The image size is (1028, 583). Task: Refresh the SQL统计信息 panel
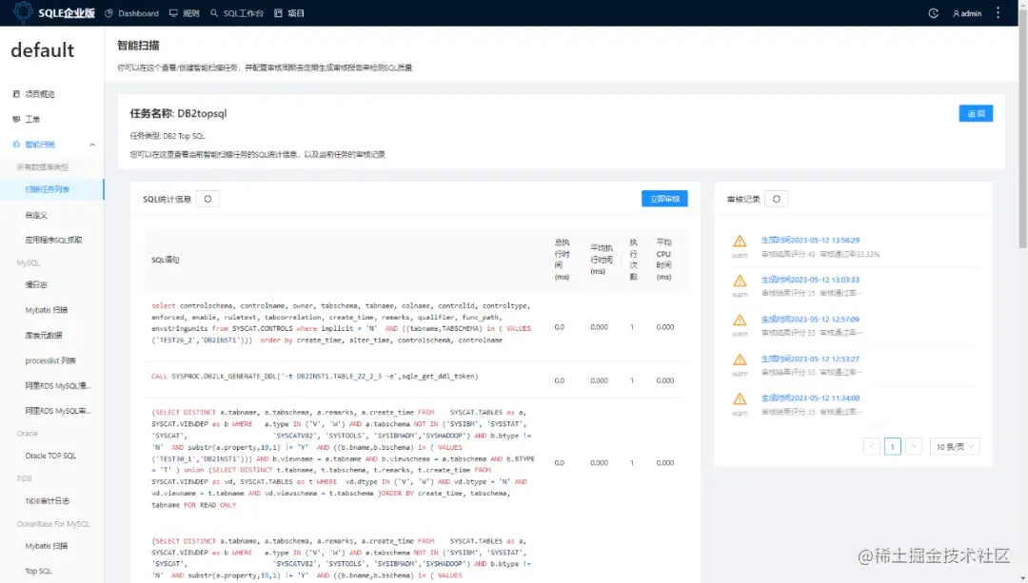tap(208, 199)
